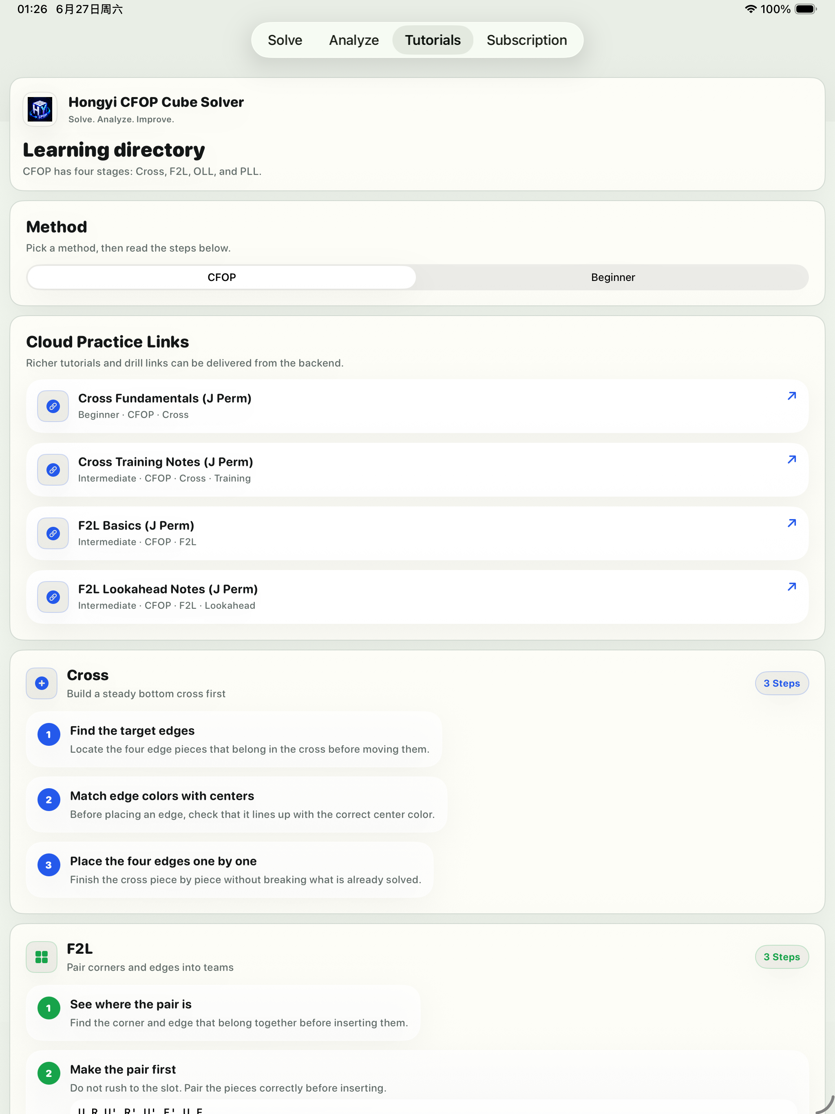Select the CFOP method segment
The height and width of the screenshot is (1114, 835).
(x=221, y=278)
